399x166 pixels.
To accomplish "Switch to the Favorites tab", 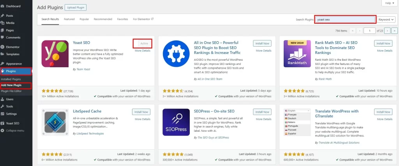I will click(122, 19).
